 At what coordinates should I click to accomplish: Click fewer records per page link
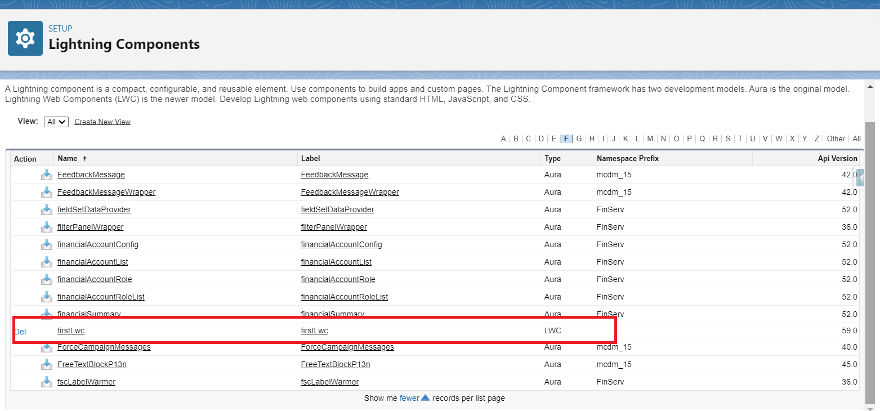coord(409,398)
